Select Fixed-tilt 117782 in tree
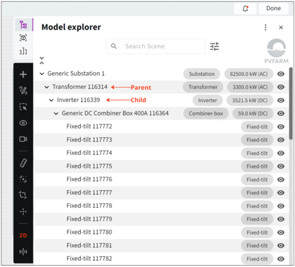Image resolution: width=295 pixels, height=267 pixels. [89, 259]
